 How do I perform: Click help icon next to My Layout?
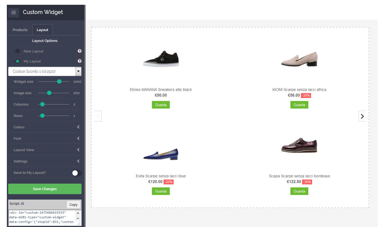click(79, 61)
